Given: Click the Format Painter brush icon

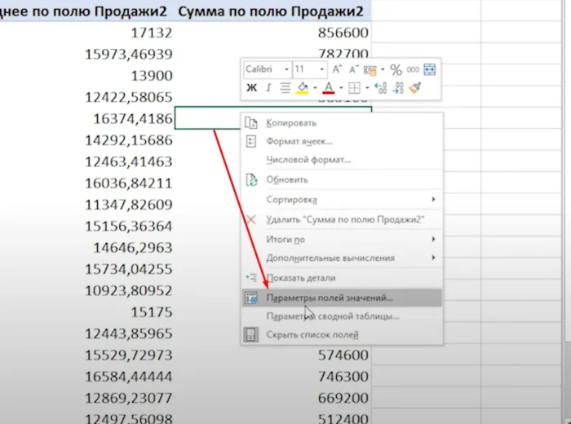Looking at the screenshot, I should click(x=414, y=88).
